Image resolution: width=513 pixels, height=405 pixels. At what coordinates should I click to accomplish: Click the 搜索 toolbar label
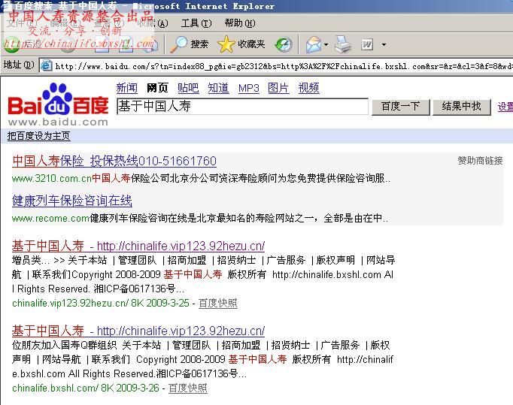pos(199,44)
